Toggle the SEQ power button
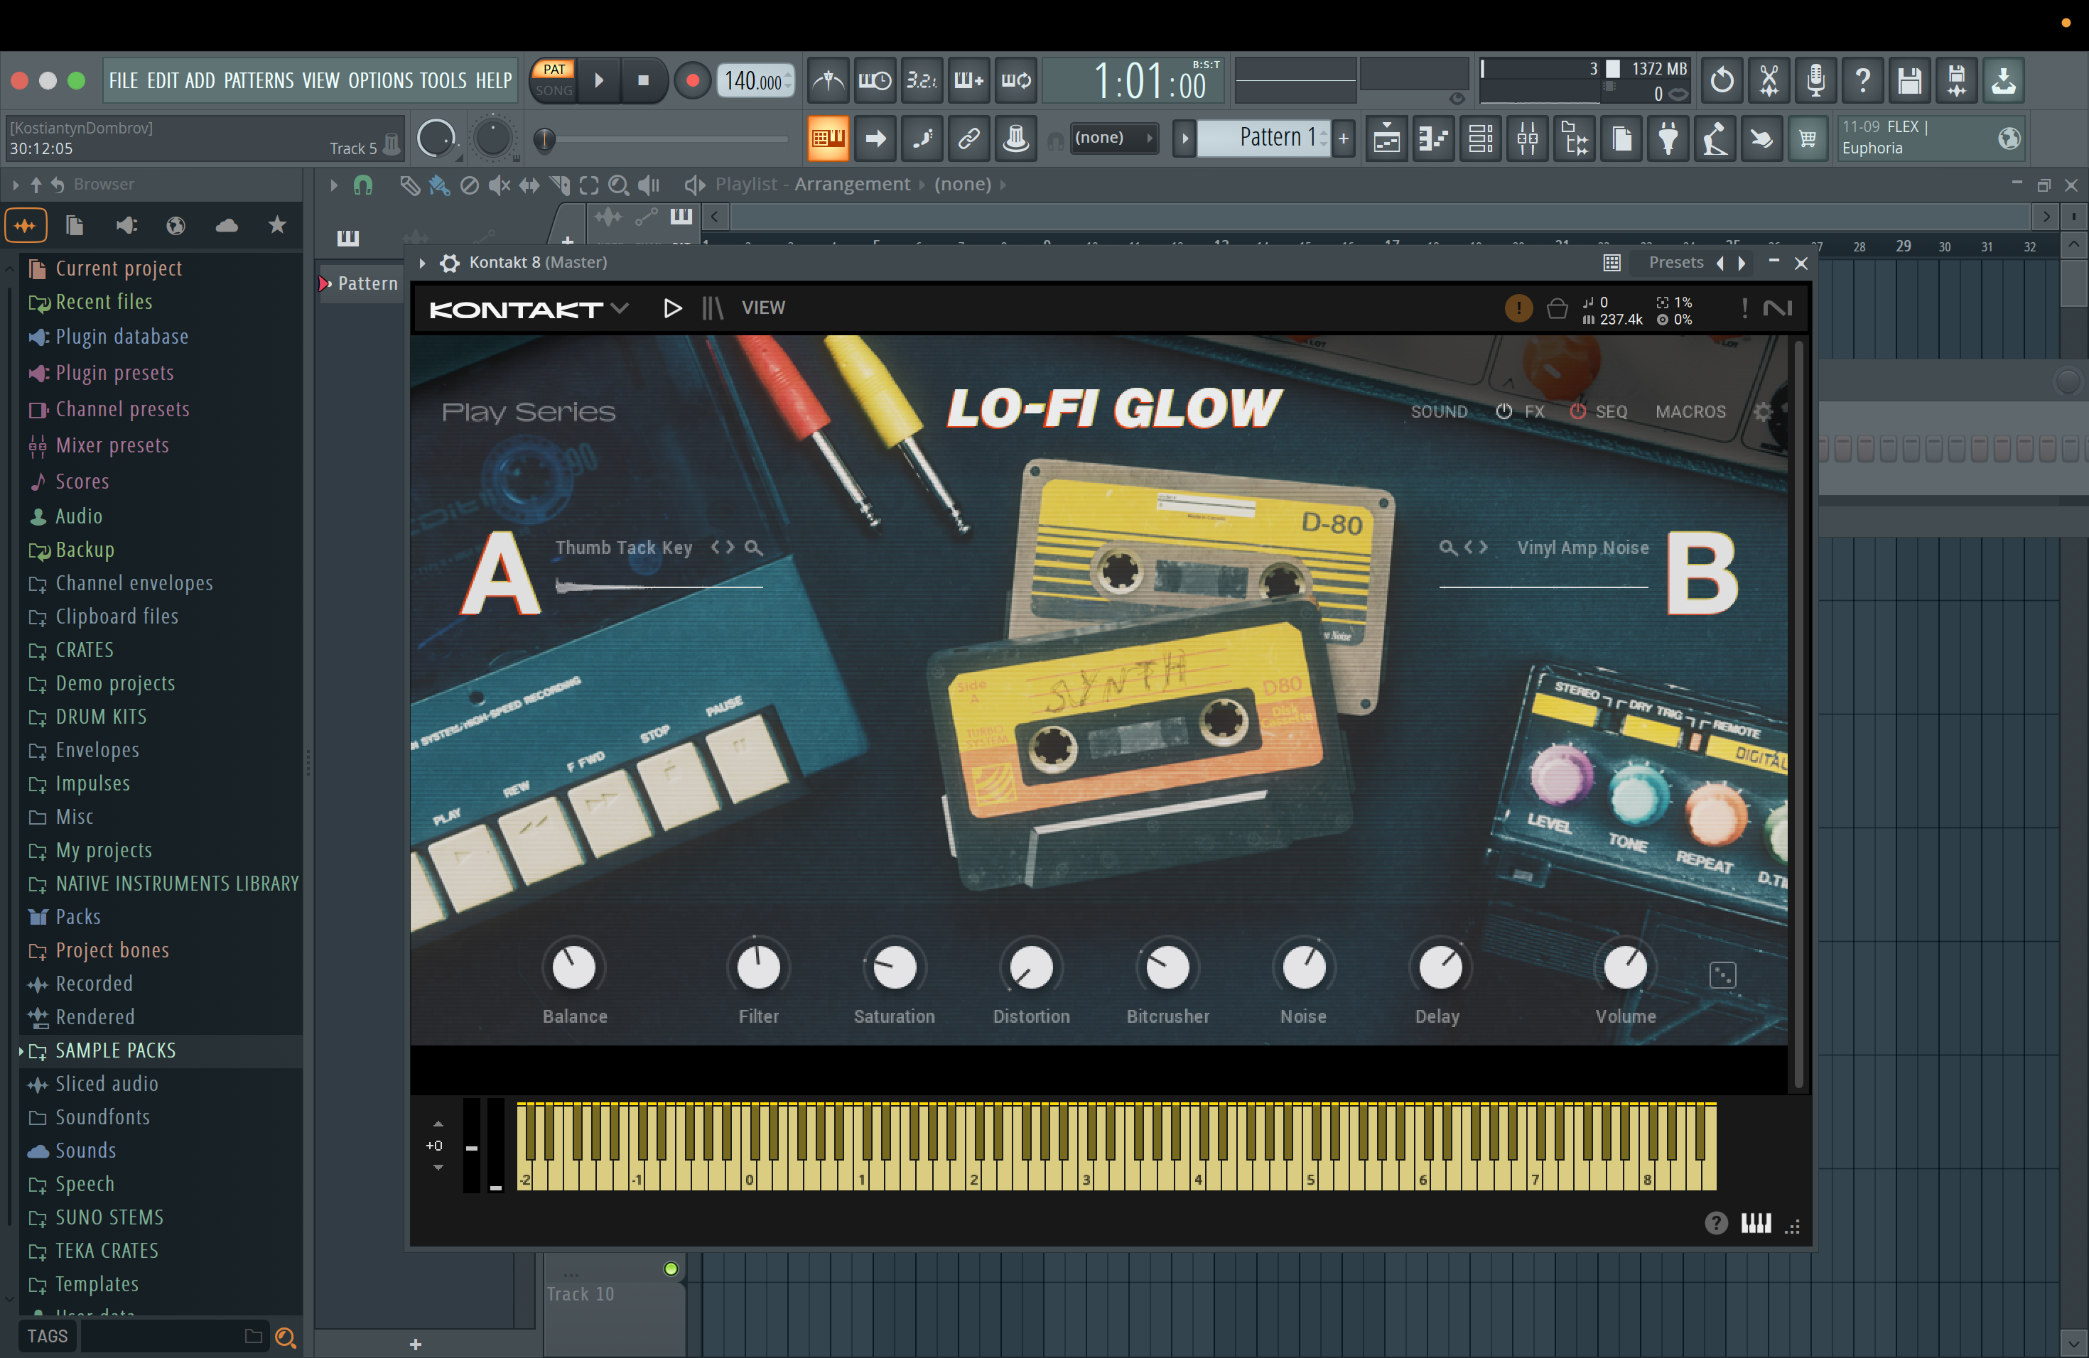 coord(1577,411)
